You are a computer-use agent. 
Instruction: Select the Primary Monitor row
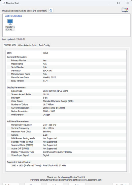(x=66, y=60)
